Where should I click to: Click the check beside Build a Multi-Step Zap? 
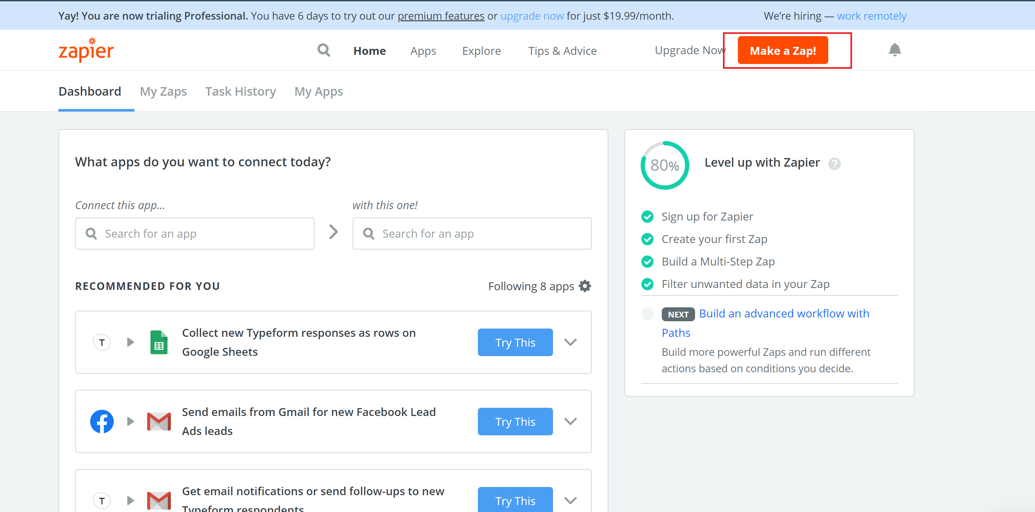pos(647,261)
